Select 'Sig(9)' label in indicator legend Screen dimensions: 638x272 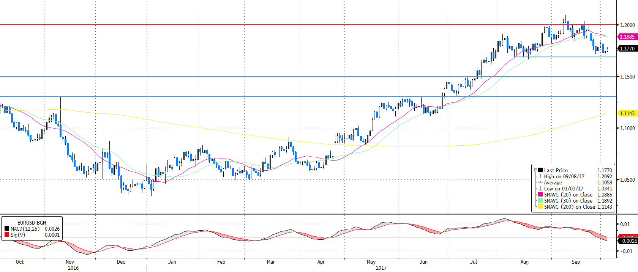(17, 235)
